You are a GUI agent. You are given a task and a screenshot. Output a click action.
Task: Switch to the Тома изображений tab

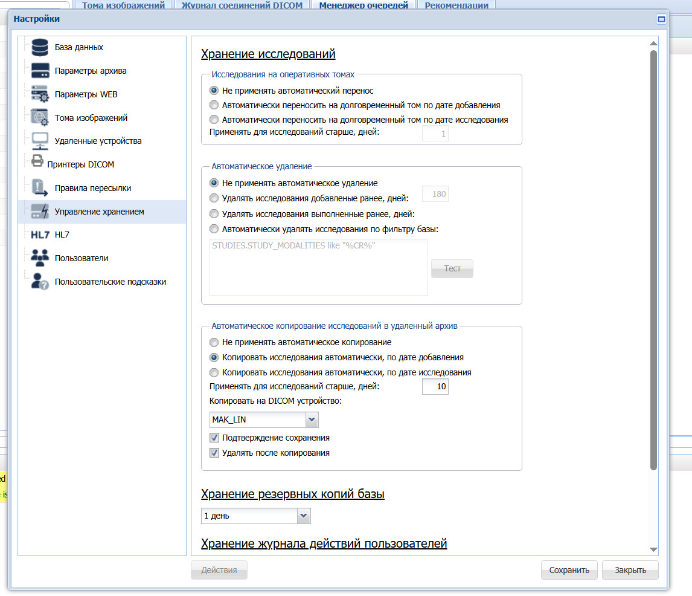point(123,5)
